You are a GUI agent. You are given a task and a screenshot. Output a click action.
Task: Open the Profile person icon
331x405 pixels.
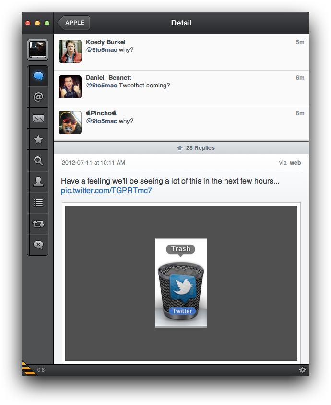click(x=38, y=182)
